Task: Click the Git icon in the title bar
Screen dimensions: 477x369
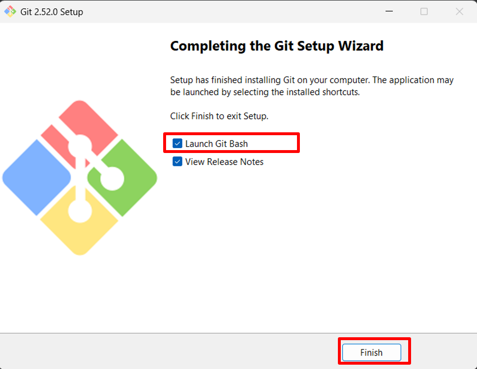Action: (10, 12)
